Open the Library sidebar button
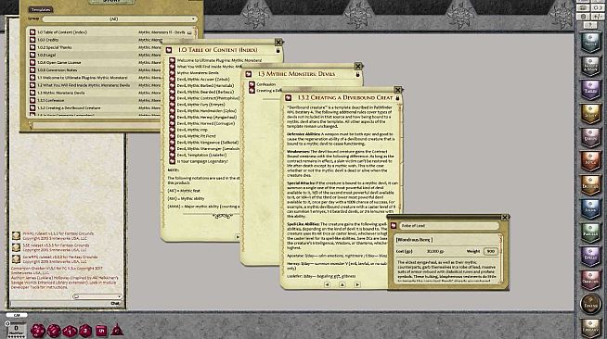 click(x=590, y=328)
